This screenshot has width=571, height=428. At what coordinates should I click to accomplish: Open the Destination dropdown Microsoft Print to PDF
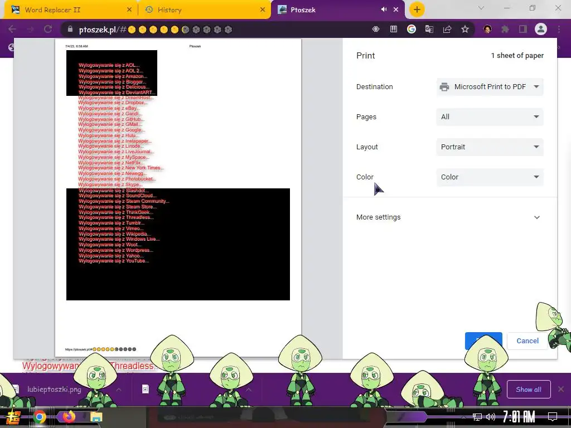(x=490, y=86)
